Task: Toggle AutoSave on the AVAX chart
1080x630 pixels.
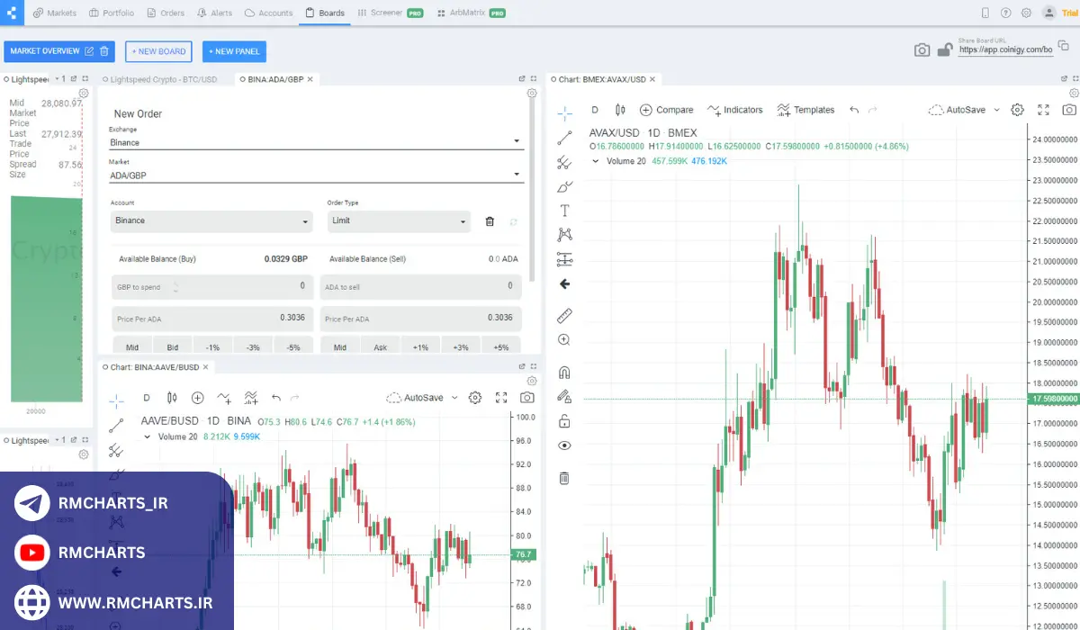Action: [x=964, y=109]
